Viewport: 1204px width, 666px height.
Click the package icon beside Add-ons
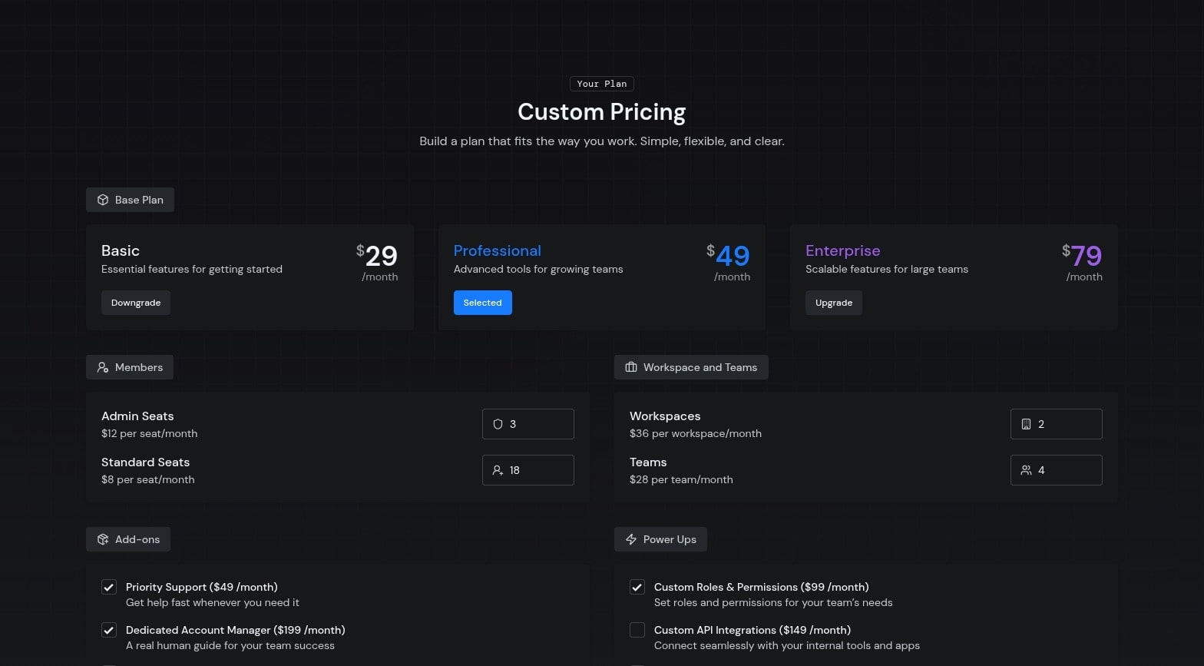pyautogui.click(x=103, y=539)
